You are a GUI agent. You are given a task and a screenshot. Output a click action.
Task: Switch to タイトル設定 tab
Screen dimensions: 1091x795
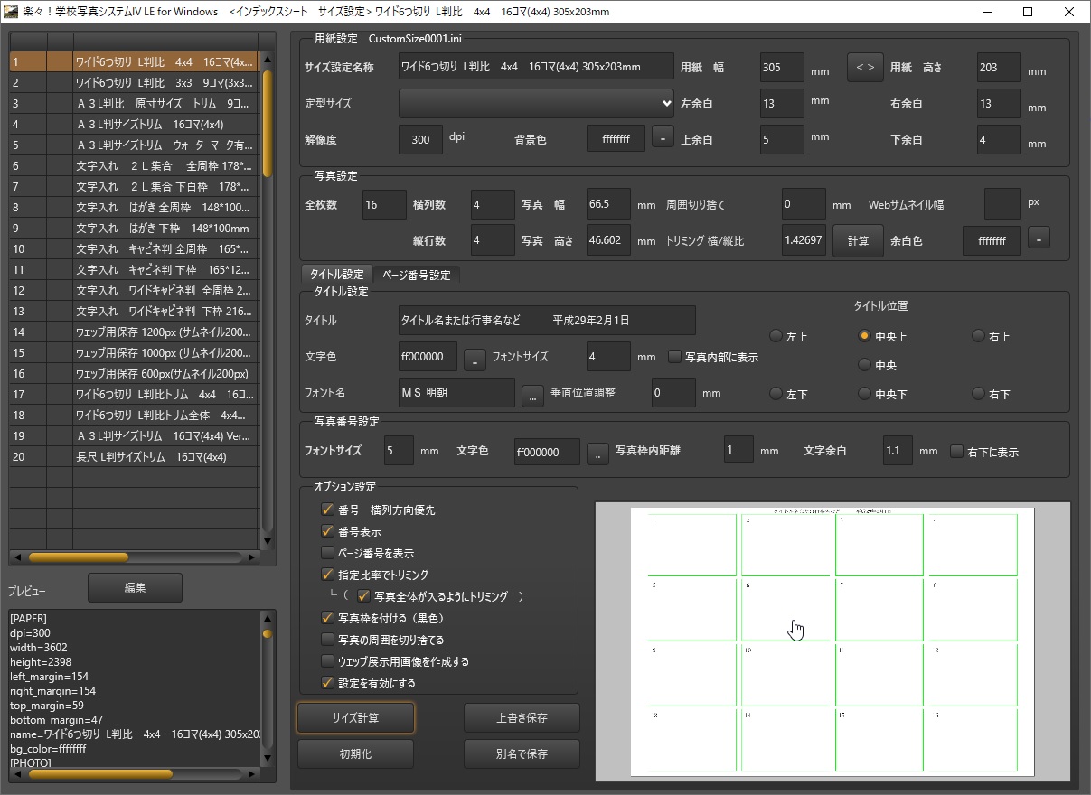(x=336, y=275)
